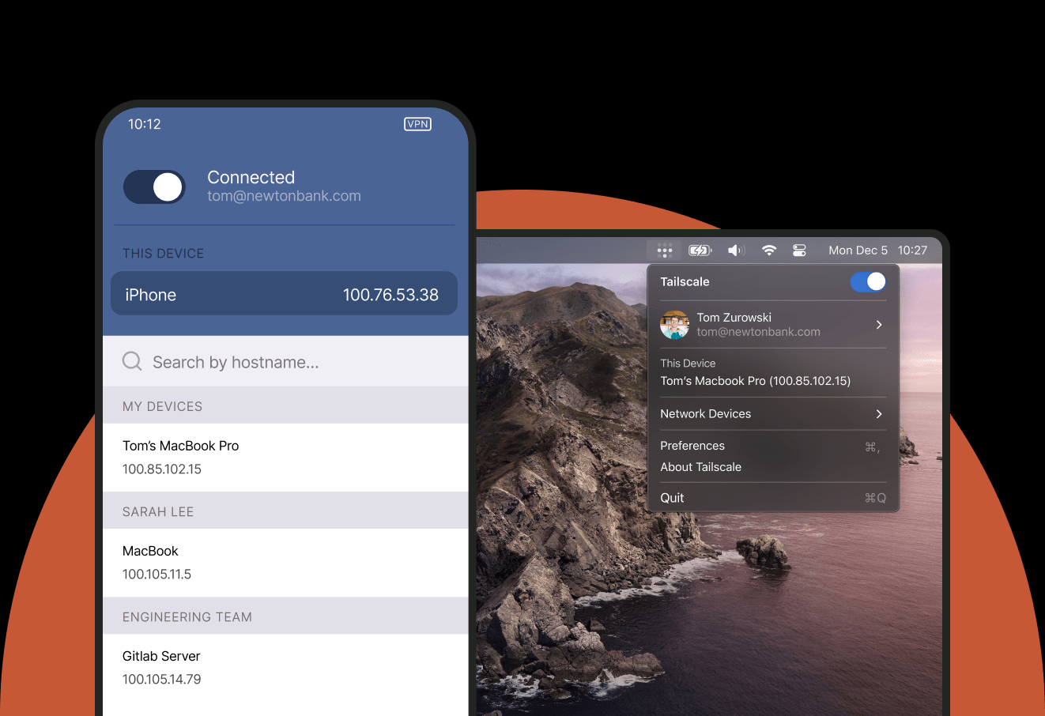1045x716 pixels.
Task: Tap the 100.85.102.15 IP address on iPhone
Action: [x=162, y=469]
